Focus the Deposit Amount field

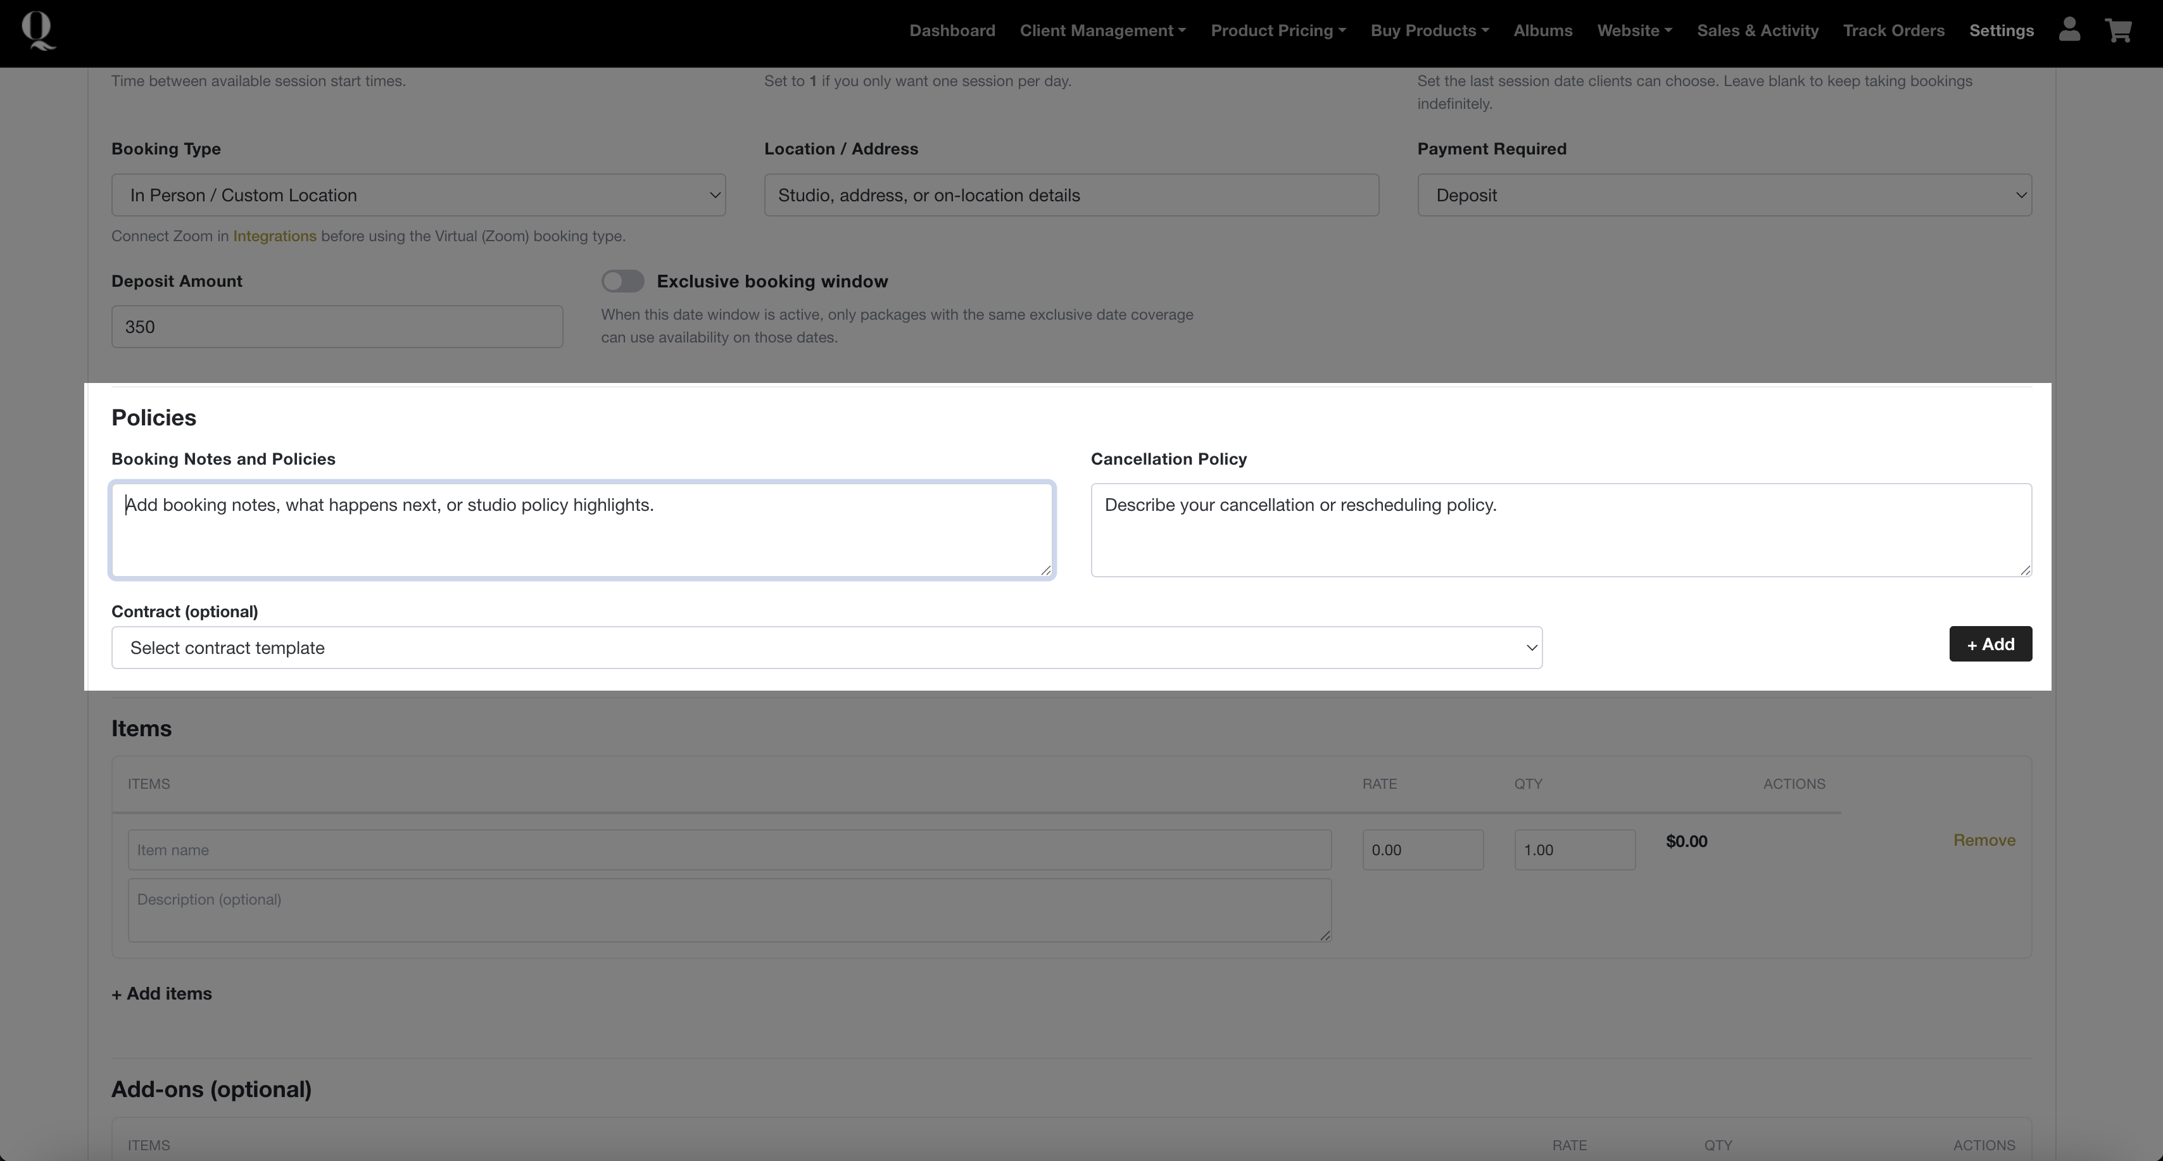pyautogui.click(x=337, y=327)
